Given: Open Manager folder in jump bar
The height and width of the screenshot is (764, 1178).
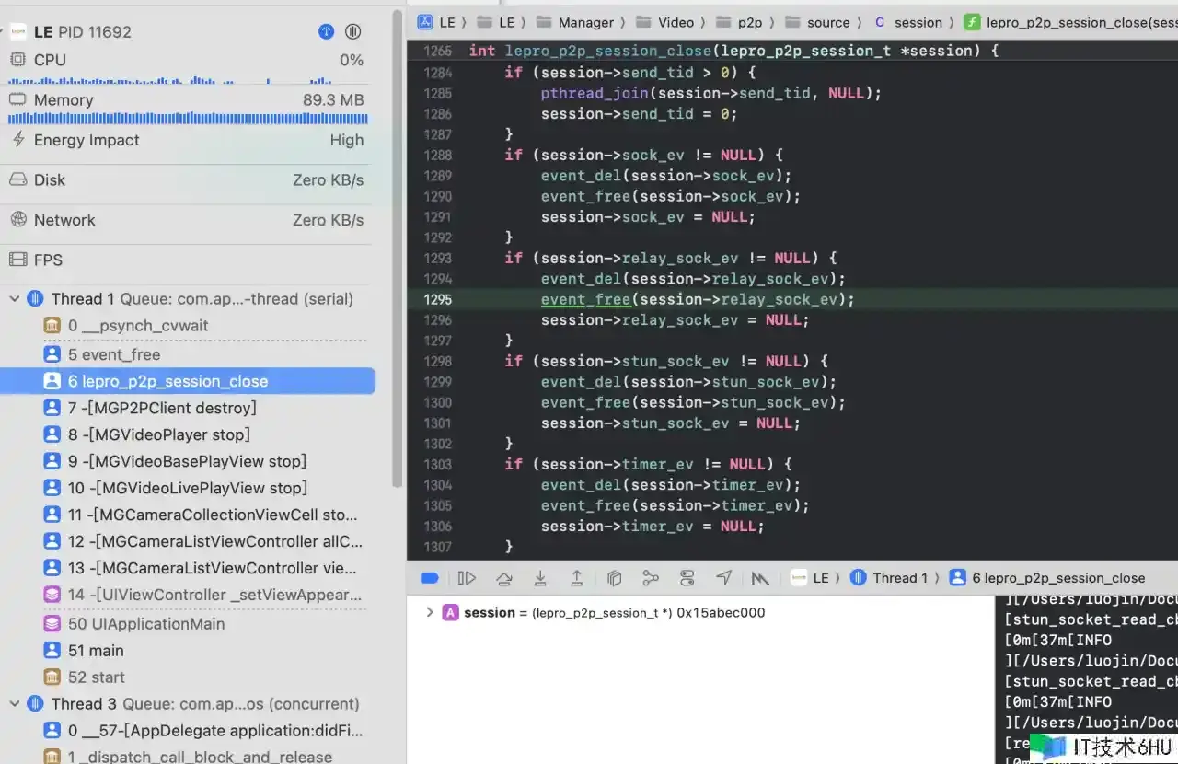Looking at the screenshot, I should click(575, 22).
